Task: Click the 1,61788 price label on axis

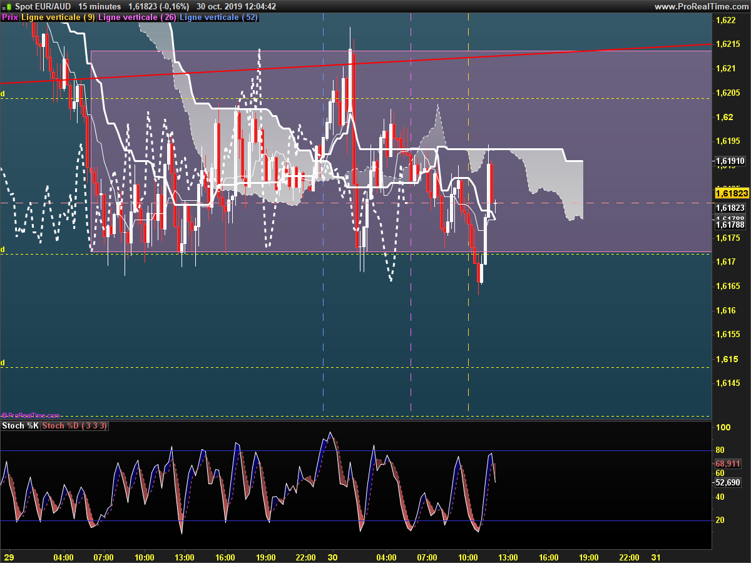Action: pos(730,225)
